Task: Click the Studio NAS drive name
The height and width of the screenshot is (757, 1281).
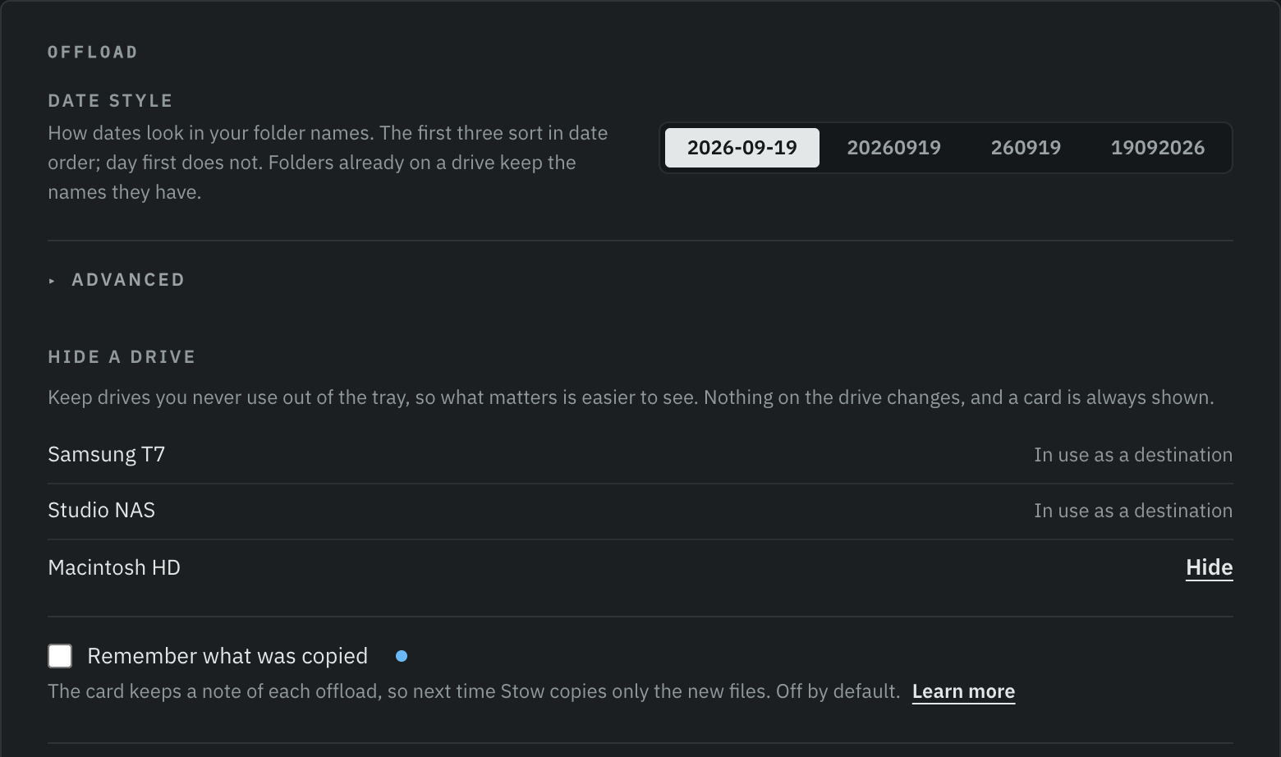Action: [x=102, y=511]
